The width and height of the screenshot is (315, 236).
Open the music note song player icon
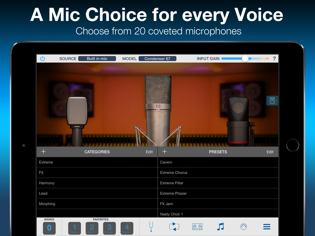tap(220, 226)
